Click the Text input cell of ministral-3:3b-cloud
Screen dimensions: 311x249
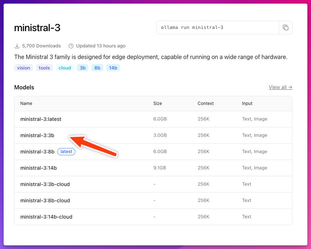tap(246, 184)
